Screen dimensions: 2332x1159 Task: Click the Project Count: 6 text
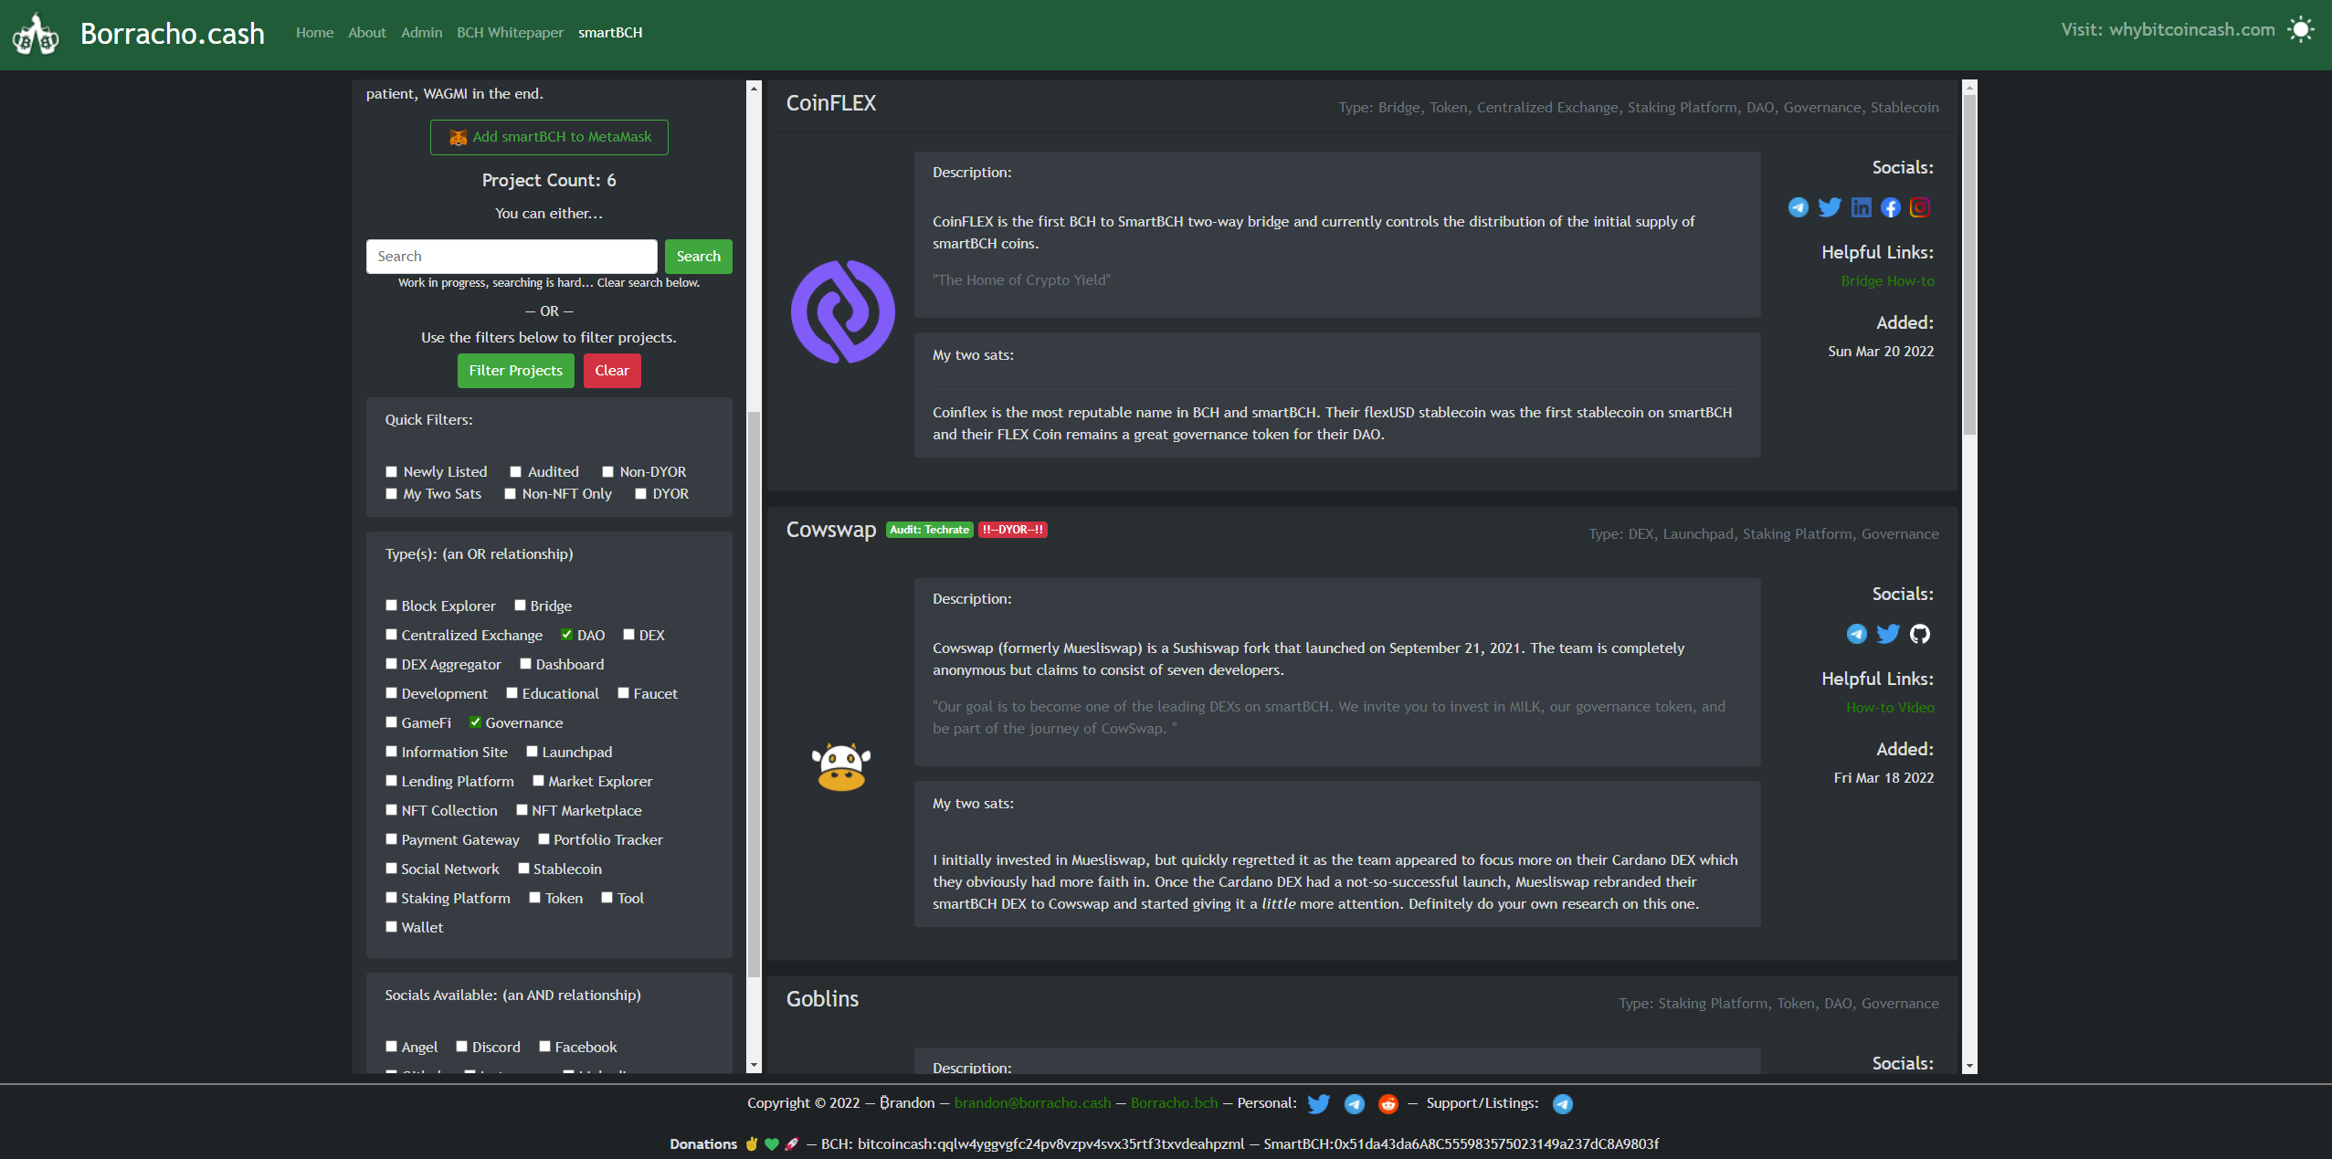click(x=549, y=181)
